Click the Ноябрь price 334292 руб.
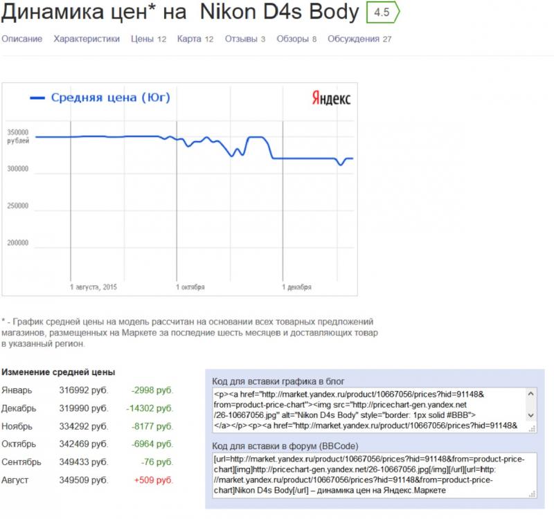The width and height of the screenshot is (554, 519). tap(84, 426)
